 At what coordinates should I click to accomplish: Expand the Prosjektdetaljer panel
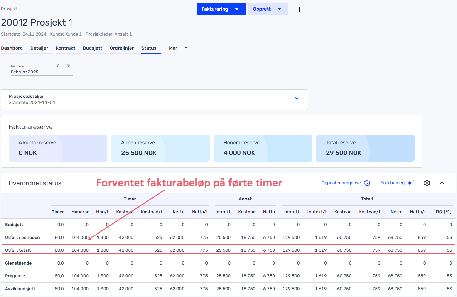pyautogui.click(x=297, y=99)
